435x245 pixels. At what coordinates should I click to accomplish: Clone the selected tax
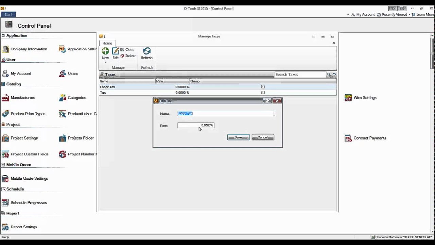(127, 50)
